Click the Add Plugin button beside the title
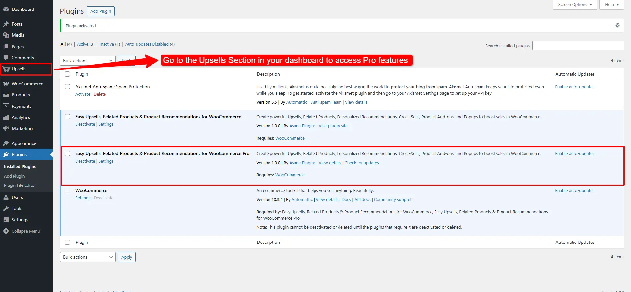Viewport: 631px width, 292px height. click(x=101, y=11)
